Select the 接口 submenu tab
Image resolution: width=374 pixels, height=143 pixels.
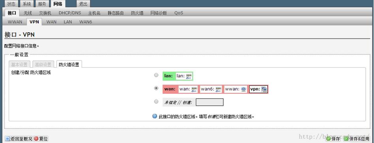coord(12,13)
